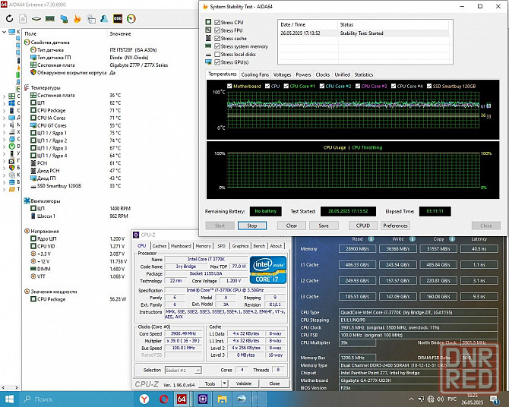Enable the Stress local disks checkbox
Viewport: 509px width, 407px height.
click(x=217, y=54)
